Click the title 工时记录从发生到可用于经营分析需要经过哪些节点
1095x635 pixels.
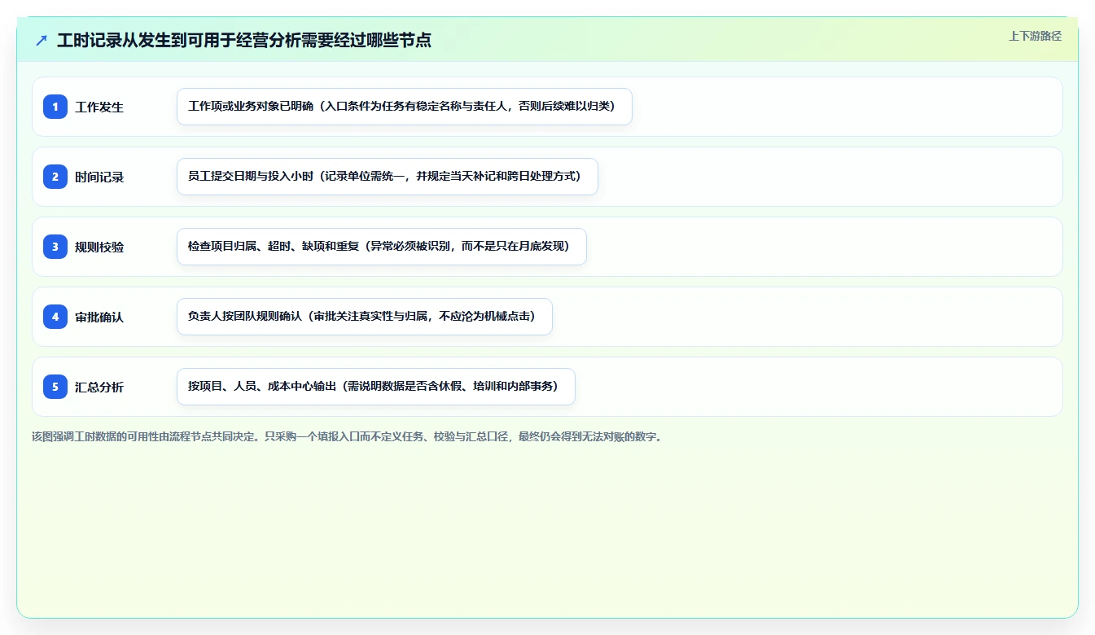[x=244, y=40]
